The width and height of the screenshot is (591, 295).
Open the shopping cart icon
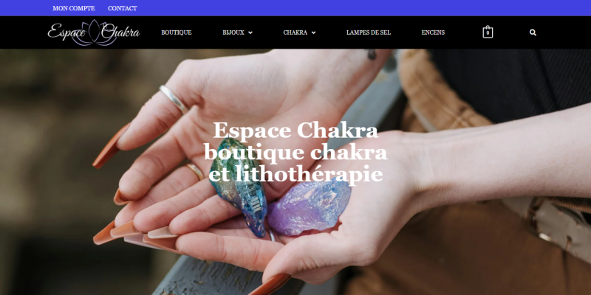(488, 32)
